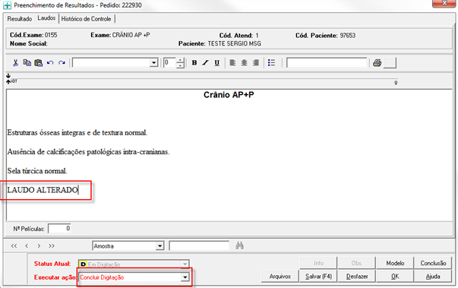Click the Modelo button

pyautogui.click(x=395, y=263)
